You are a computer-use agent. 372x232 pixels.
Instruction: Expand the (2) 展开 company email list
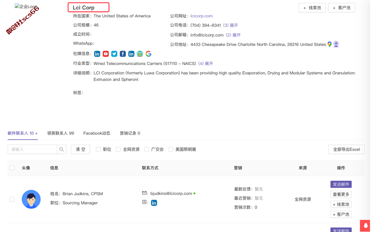tap(233, 35)
